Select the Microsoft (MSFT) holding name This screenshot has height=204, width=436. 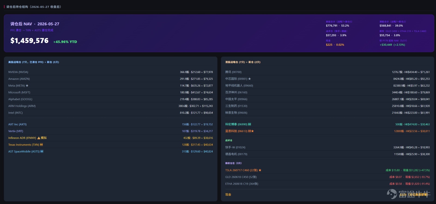click(19, 92)
